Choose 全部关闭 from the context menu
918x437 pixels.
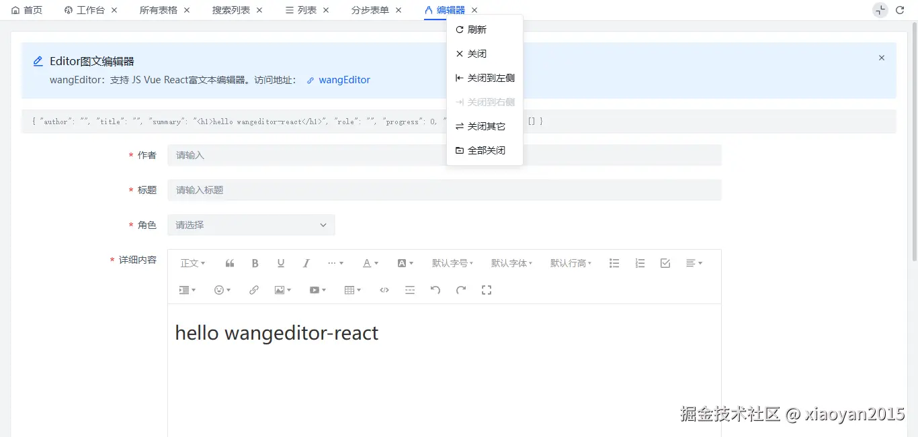coord(485,150)
